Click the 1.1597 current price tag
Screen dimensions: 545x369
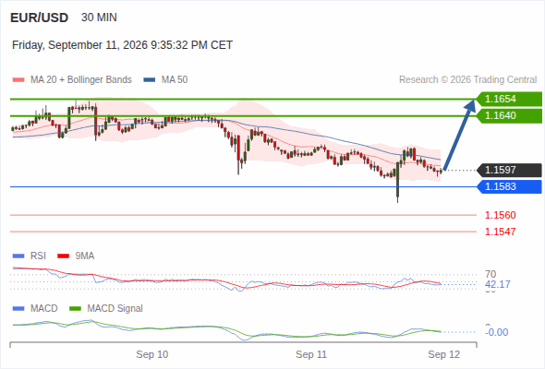click(509, 170)
